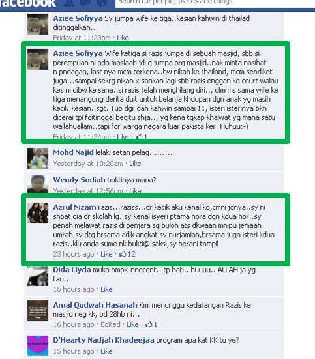Open Azrul Nizam's profile picture
The height and width of the screenshot is (359, 315).
38,213
